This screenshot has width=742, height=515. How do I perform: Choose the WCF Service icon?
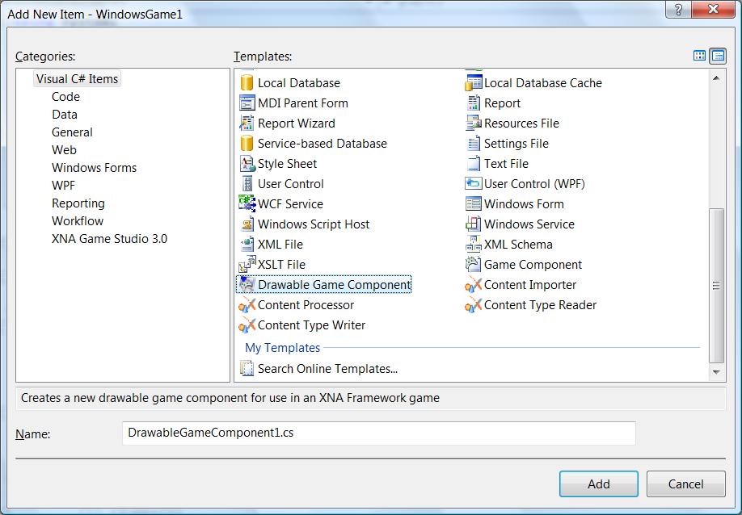pyautogui.click(x=247, y=203)
